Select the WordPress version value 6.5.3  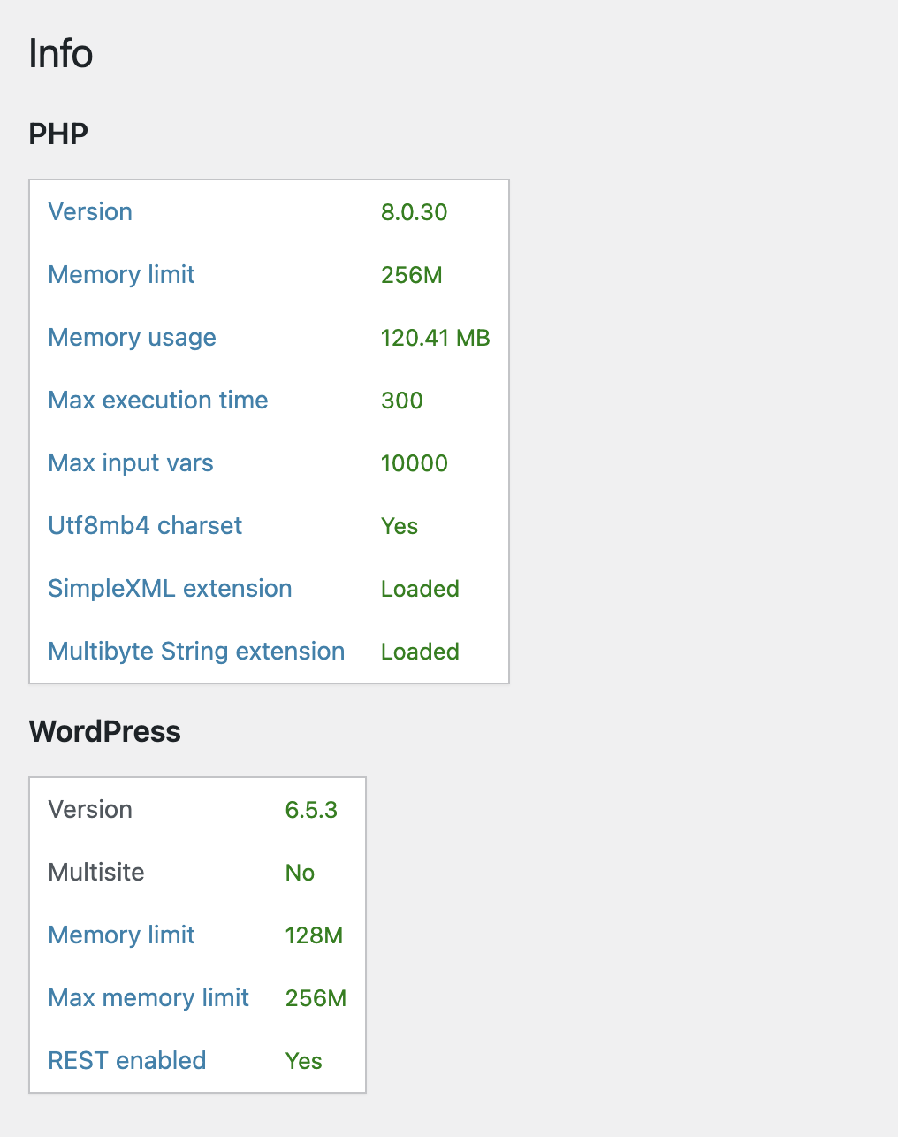tap(311, 810)
